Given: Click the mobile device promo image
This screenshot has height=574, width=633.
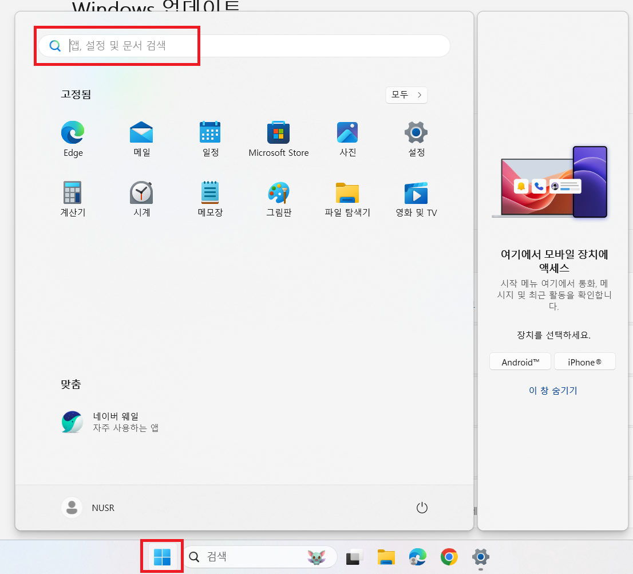Looking at the screenshot, I should coord(549,182).
